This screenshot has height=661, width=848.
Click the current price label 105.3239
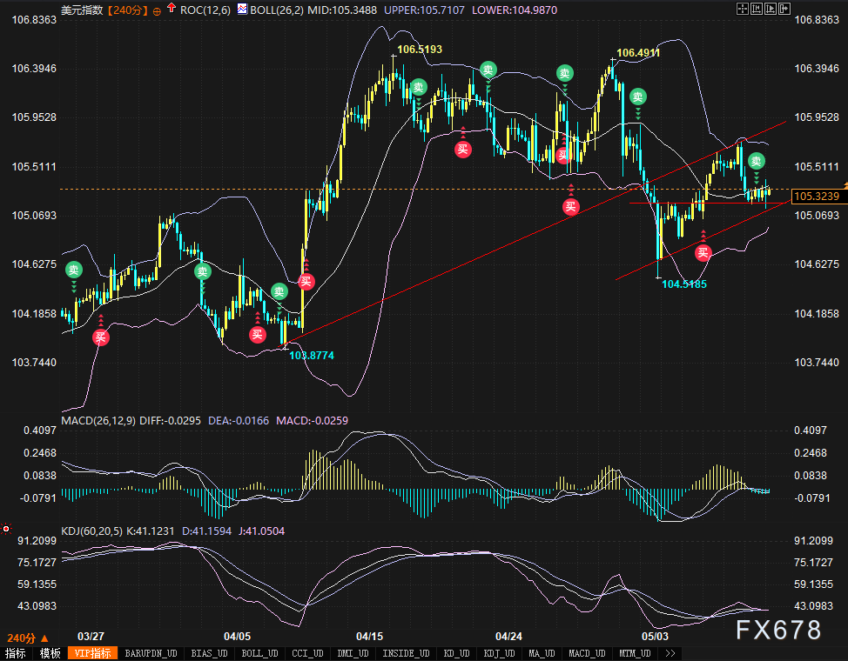pos(817,197)
